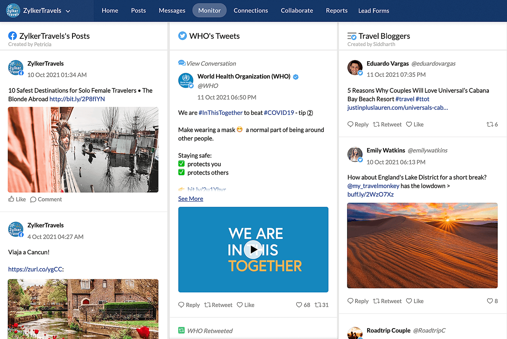Open Emily Watkins profile avatar
This screenshot has width=507, height=339.
[355, 155]
